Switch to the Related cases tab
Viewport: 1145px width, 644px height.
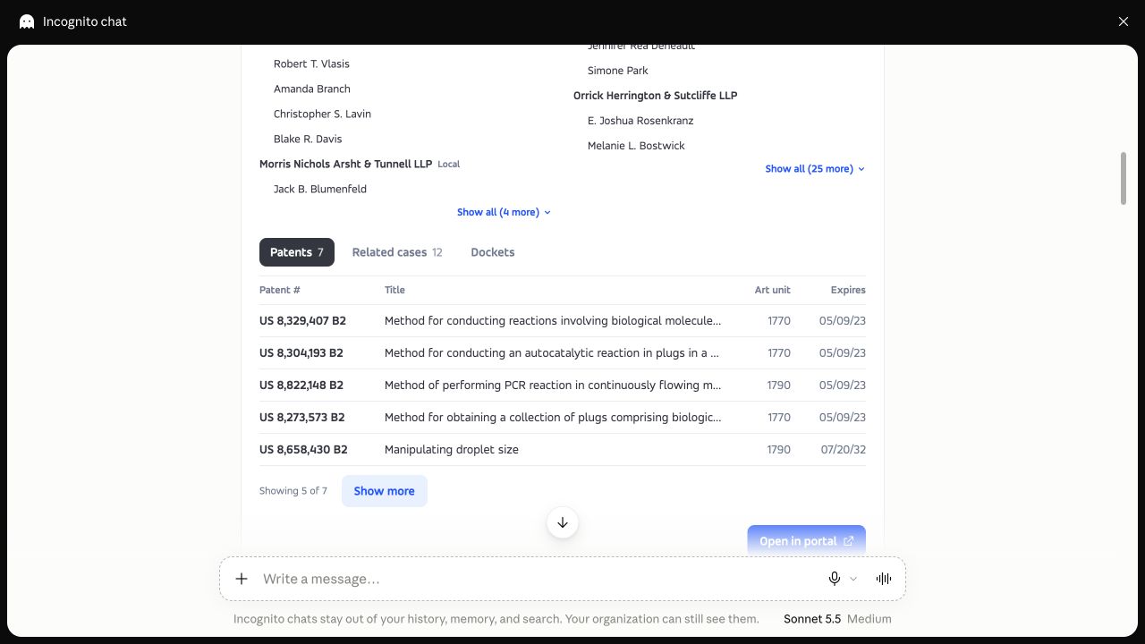point(397,252)
